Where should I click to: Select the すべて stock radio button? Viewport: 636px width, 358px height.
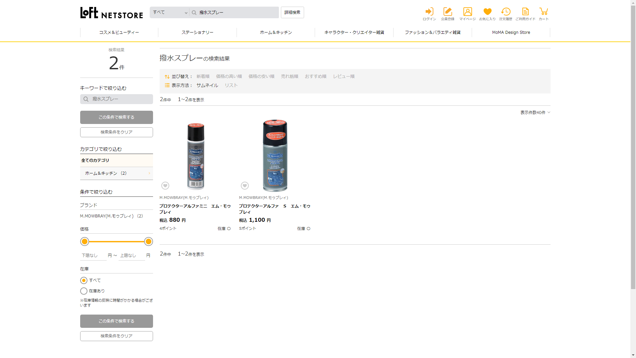click(x=84, y=280)
